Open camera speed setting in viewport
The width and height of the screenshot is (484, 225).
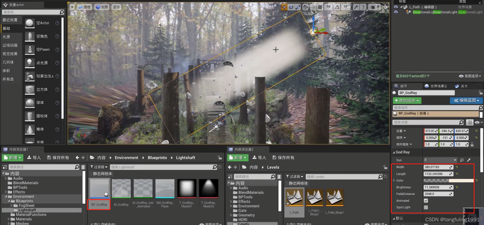point(375,7)
